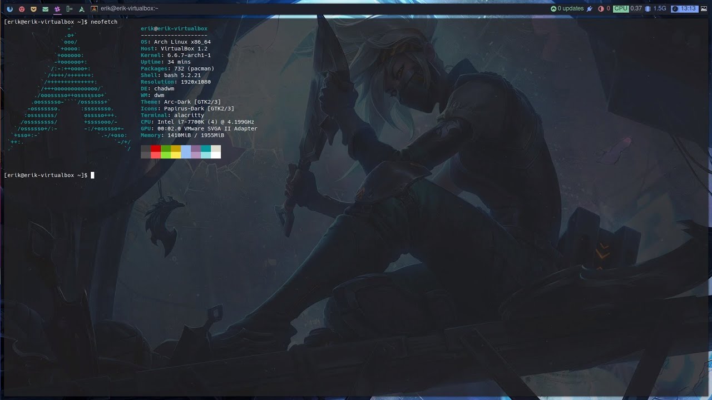This screenshot has width=712, height=400.
Task: Click the 'DE: chadwm' line
Action: click(x=157, y=88)
